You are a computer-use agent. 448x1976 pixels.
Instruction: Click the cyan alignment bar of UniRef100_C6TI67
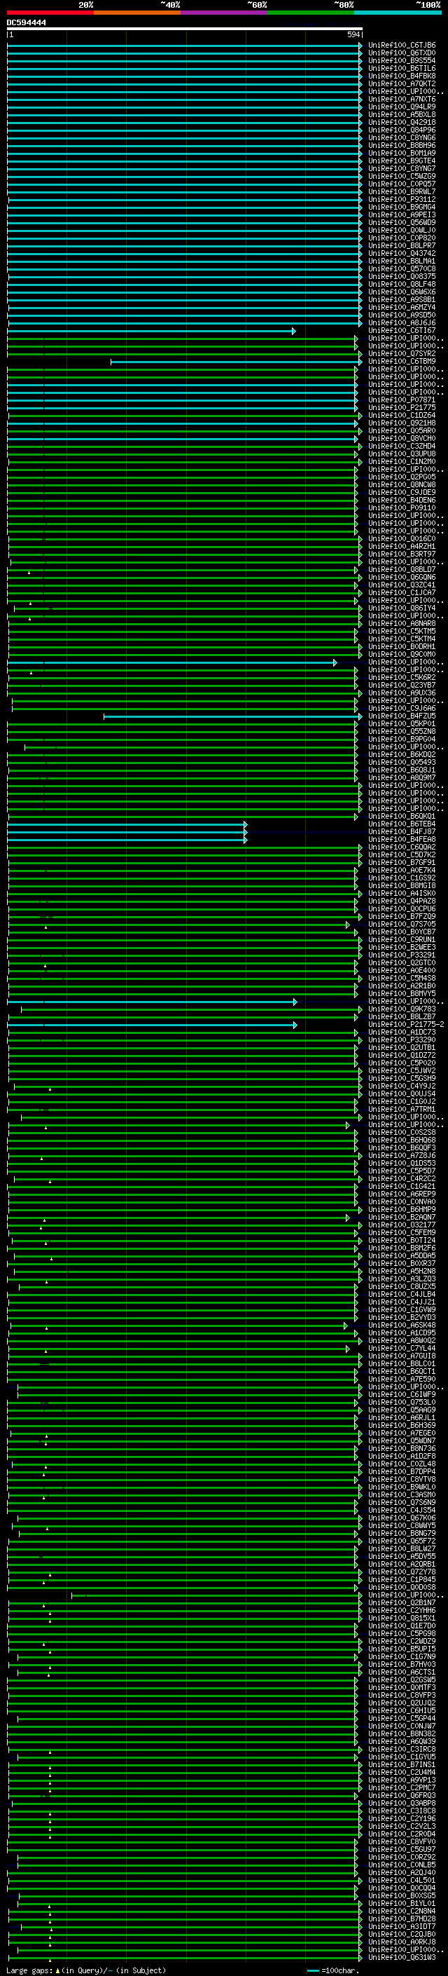[152, 332]
